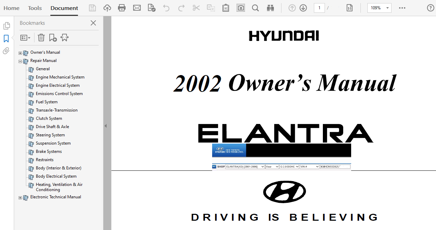Switch to the Home tab
436x230 pixels.
[x=11, y=8]
